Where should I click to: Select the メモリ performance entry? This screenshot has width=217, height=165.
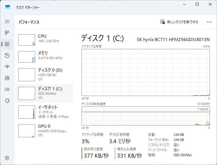pyautogui.click(x=44, y=57)
